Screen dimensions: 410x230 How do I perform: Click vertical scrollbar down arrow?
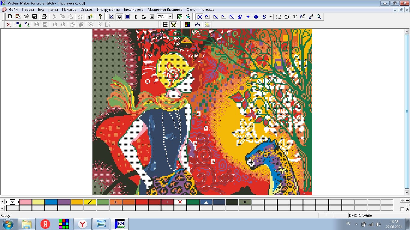407,193
